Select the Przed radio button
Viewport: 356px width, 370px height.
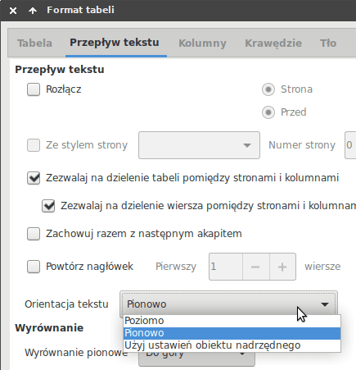coord(268,112)
